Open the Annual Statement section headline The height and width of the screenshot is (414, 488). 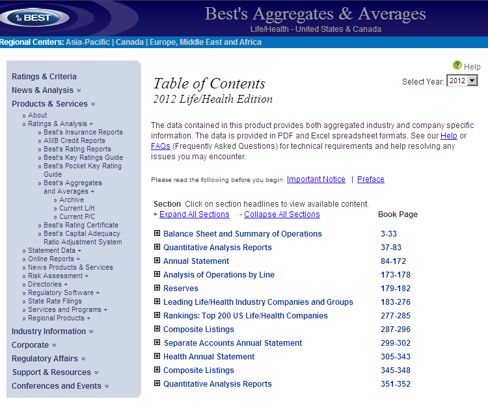196,261
